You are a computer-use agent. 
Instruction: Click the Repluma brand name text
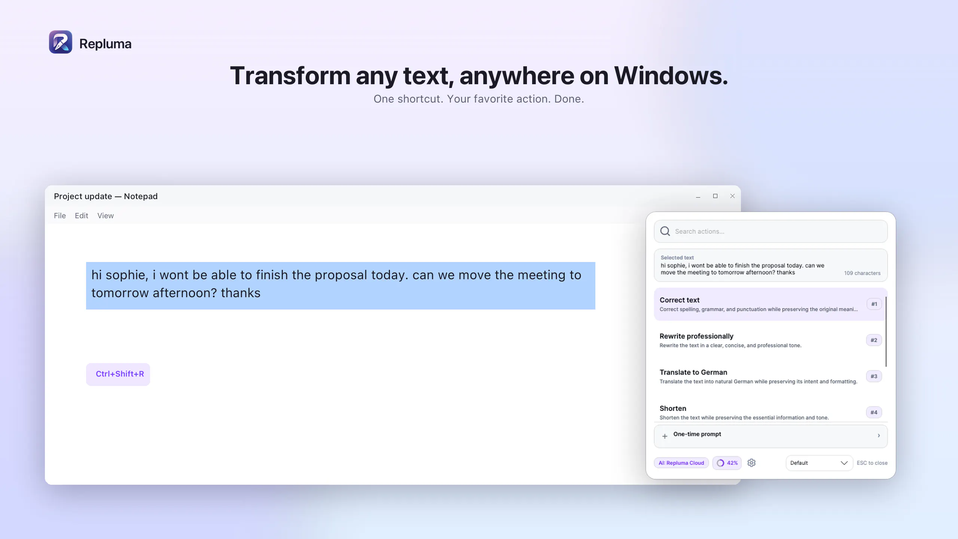pos(106,44)
